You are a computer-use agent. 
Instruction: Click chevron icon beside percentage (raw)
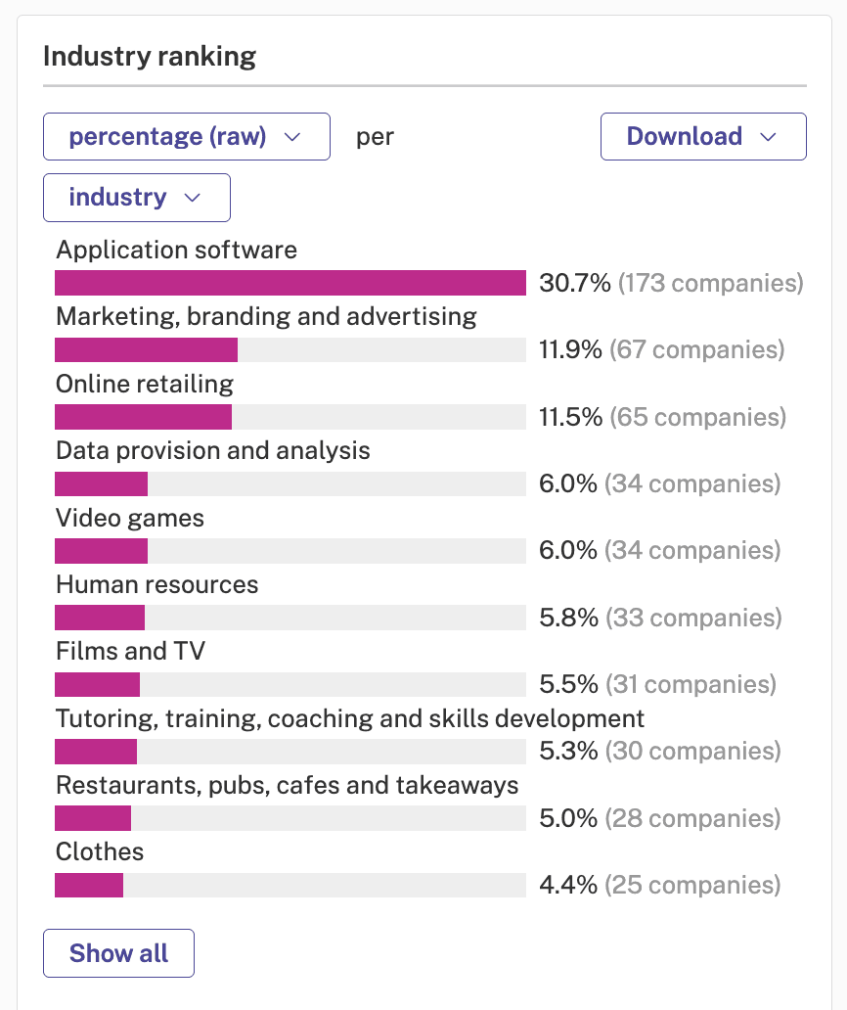point(292,137)
